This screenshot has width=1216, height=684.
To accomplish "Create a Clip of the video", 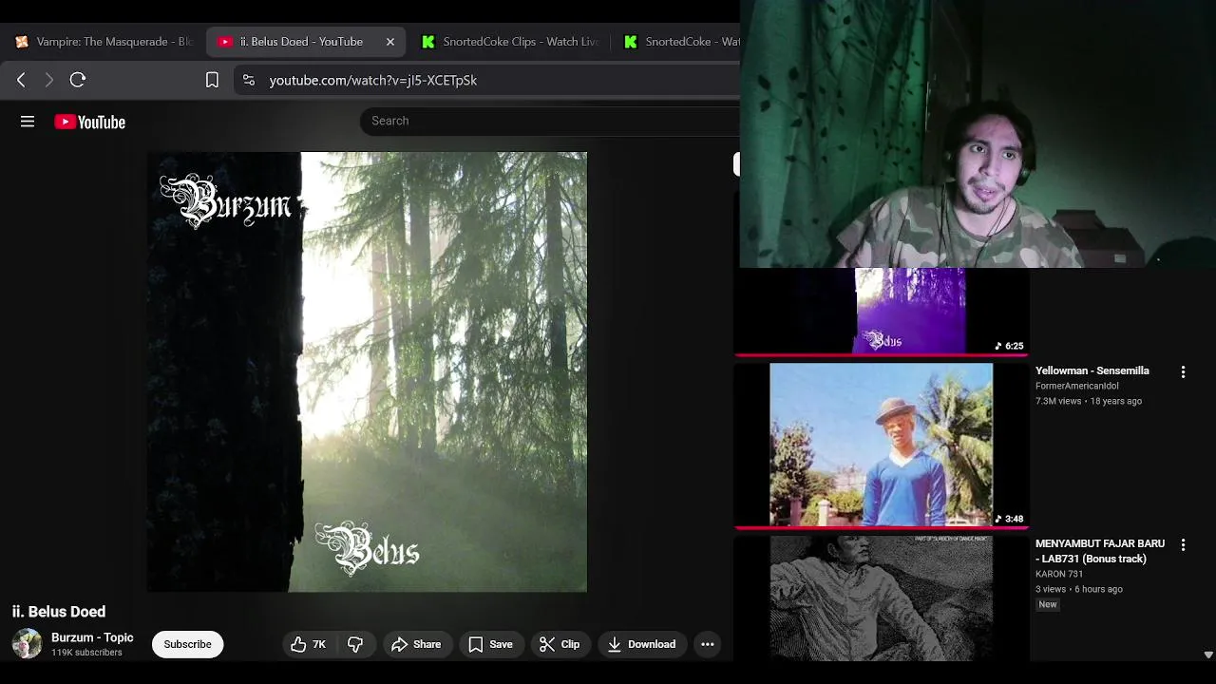I will [x=560, y=644].
